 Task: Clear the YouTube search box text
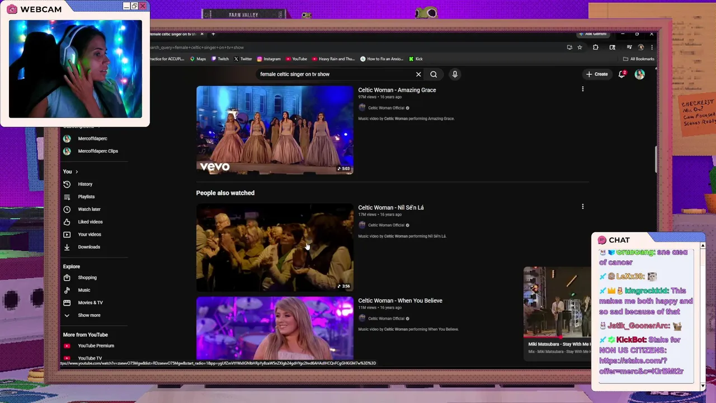418,74
